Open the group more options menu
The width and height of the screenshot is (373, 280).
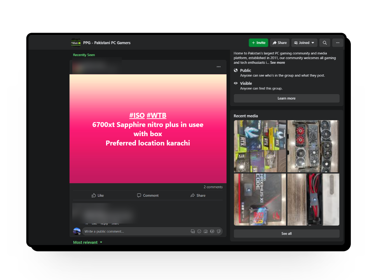tap(338, 43)
